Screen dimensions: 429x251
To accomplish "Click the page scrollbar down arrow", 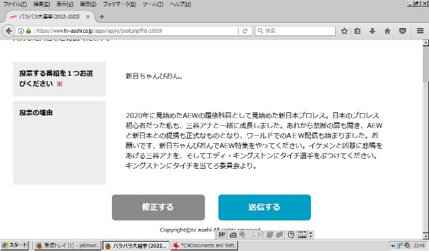I will (426, 236).
